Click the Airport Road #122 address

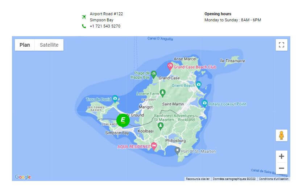(x=106, y=14)
